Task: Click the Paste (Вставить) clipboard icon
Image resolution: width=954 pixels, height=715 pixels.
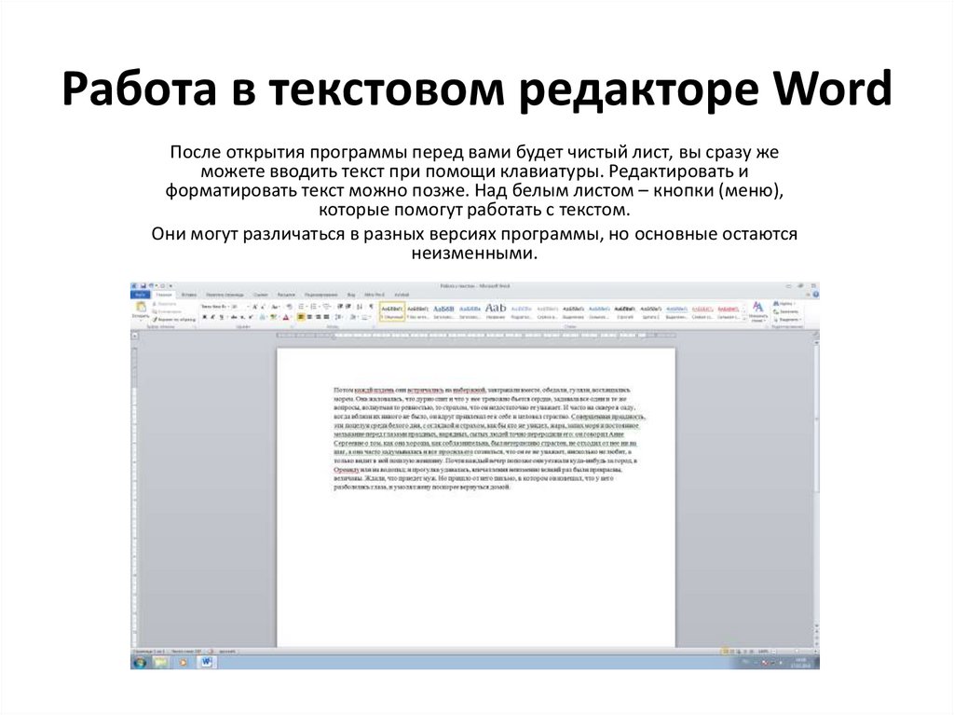Action: coord(141,309)
